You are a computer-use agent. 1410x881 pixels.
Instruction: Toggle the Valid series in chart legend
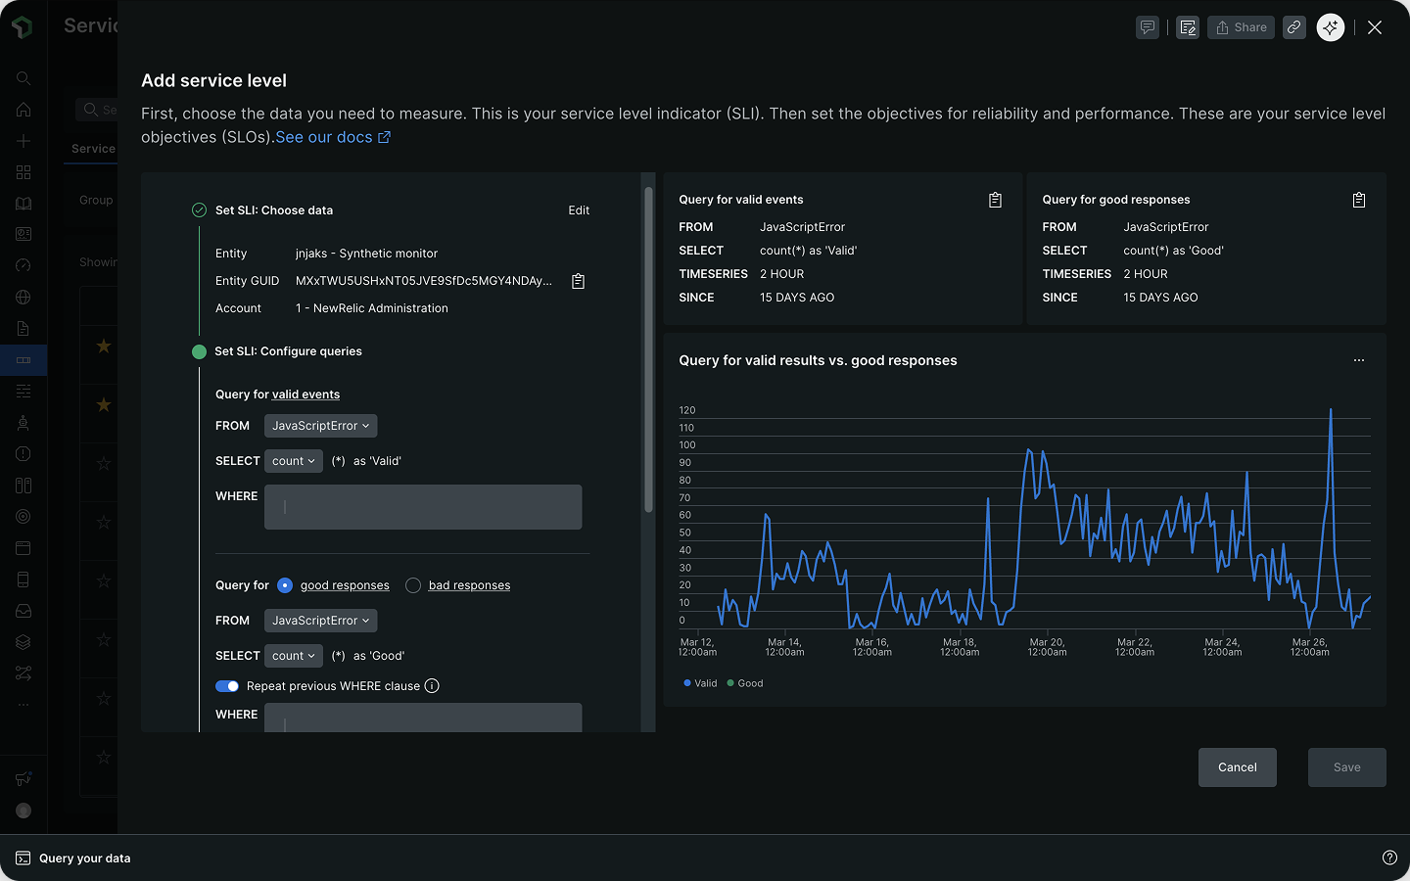(700, 683)
